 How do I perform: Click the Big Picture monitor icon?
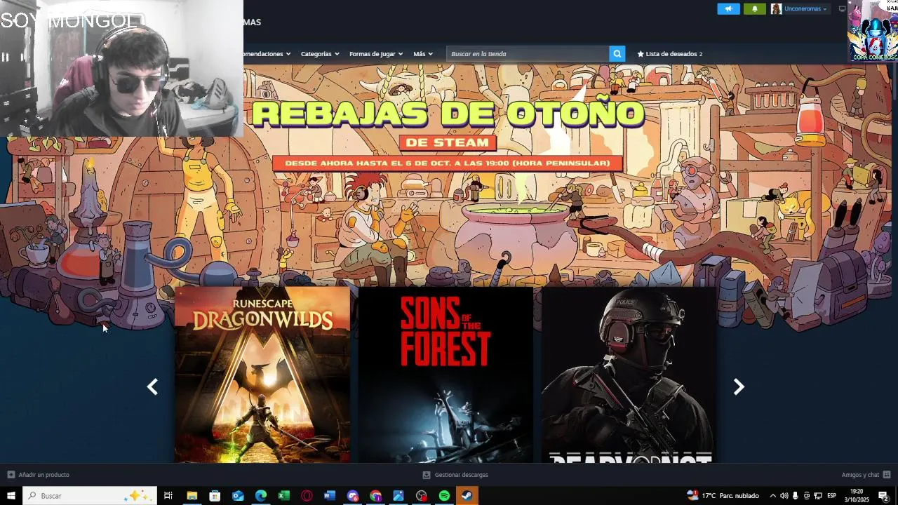point(842,9)
